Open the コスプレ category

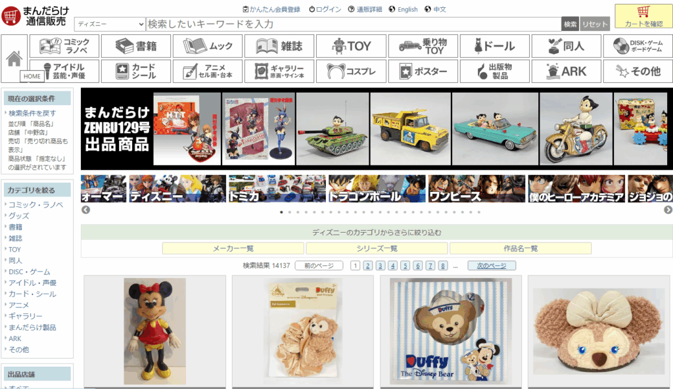[350, 71]
